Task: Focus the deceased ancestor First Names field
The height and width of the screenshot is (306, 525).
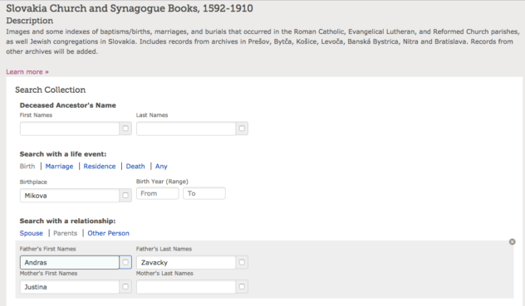Action: tap(69, 129)
